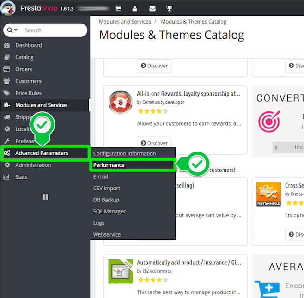Click All-in-one Rewards piggy bank thumbnail
Screen dimensions: 304x298
[121, 102]
